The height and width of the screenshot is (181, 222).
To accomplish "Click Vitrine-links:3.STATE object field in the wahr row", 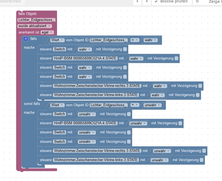I will pos(96,95).
